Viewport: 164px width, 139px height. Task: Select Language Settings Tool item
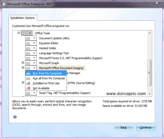tap(54, 53)
